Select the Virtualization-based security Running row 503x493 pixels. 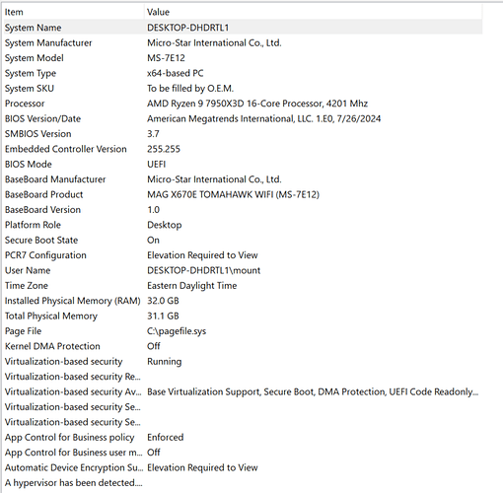point(243,362)
